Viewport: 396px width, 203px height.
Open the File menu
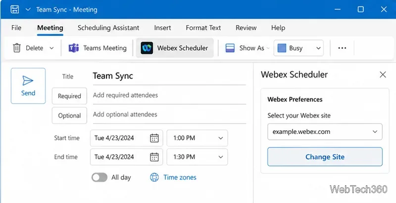[x=16, y=28]
